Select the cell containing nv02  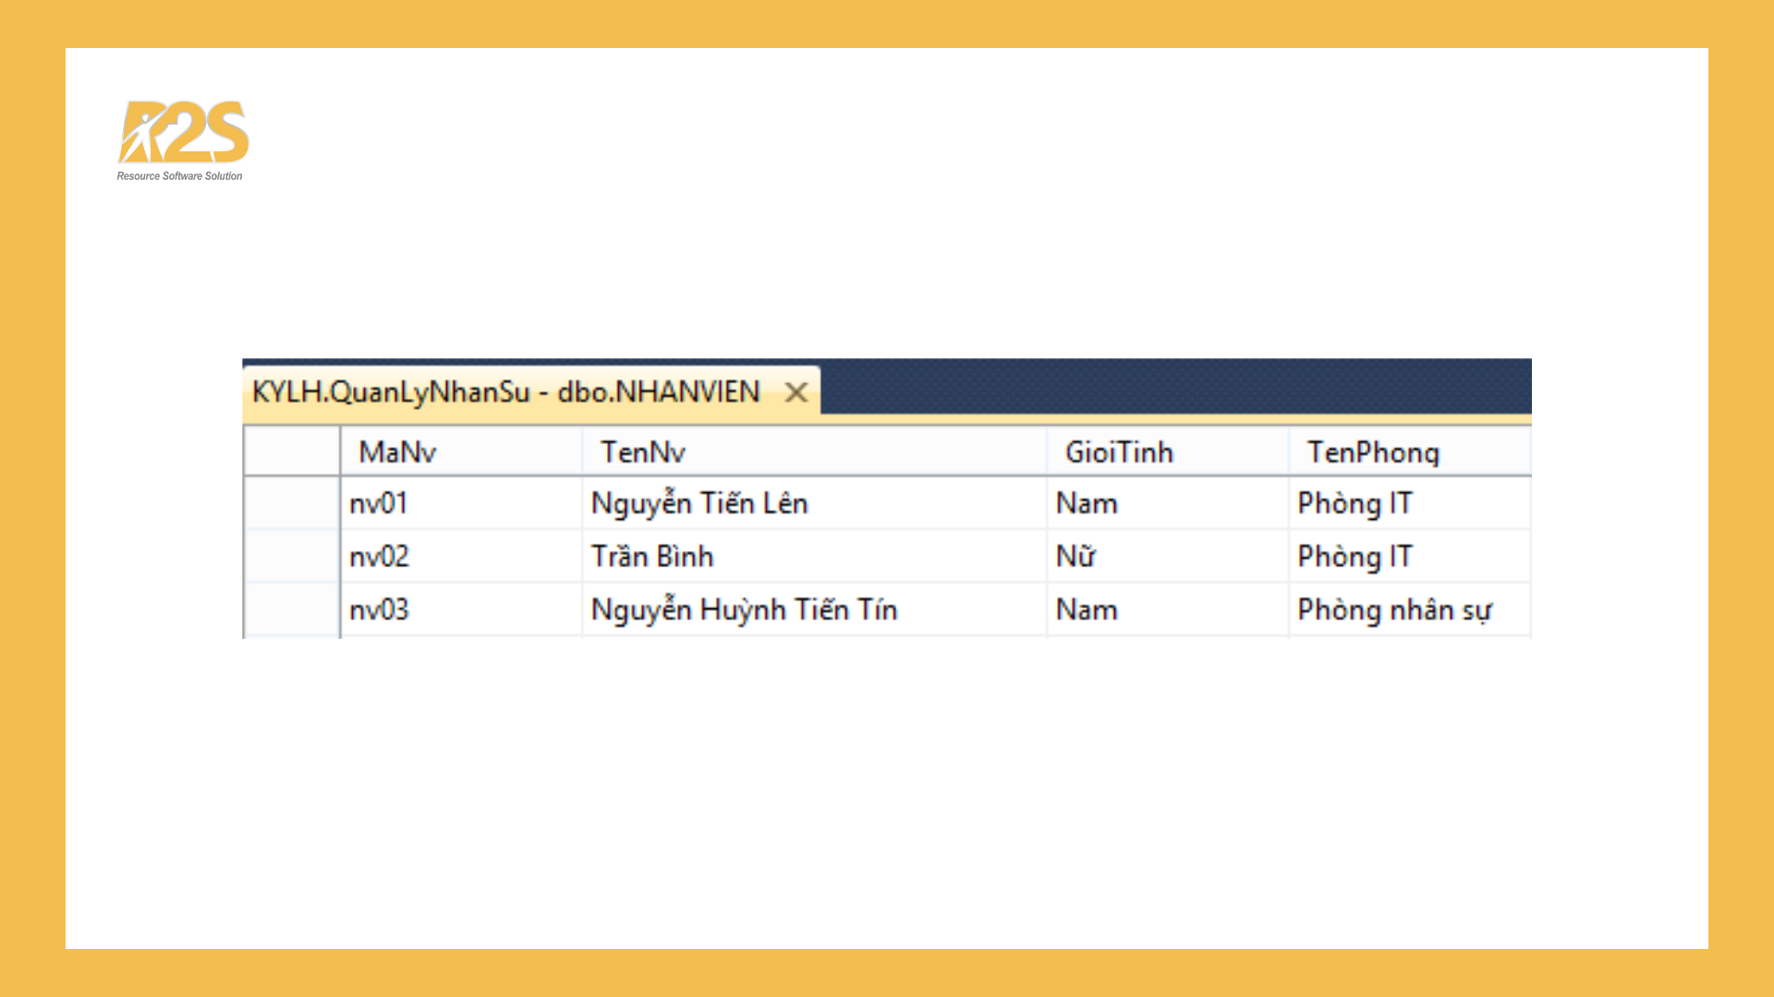tap(379, 556)
